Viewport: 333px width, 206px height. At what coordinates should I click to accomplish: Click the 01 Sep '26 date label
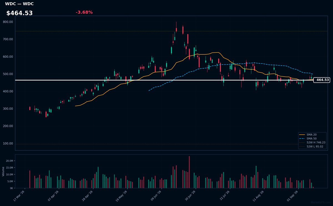tap(293, 195)
